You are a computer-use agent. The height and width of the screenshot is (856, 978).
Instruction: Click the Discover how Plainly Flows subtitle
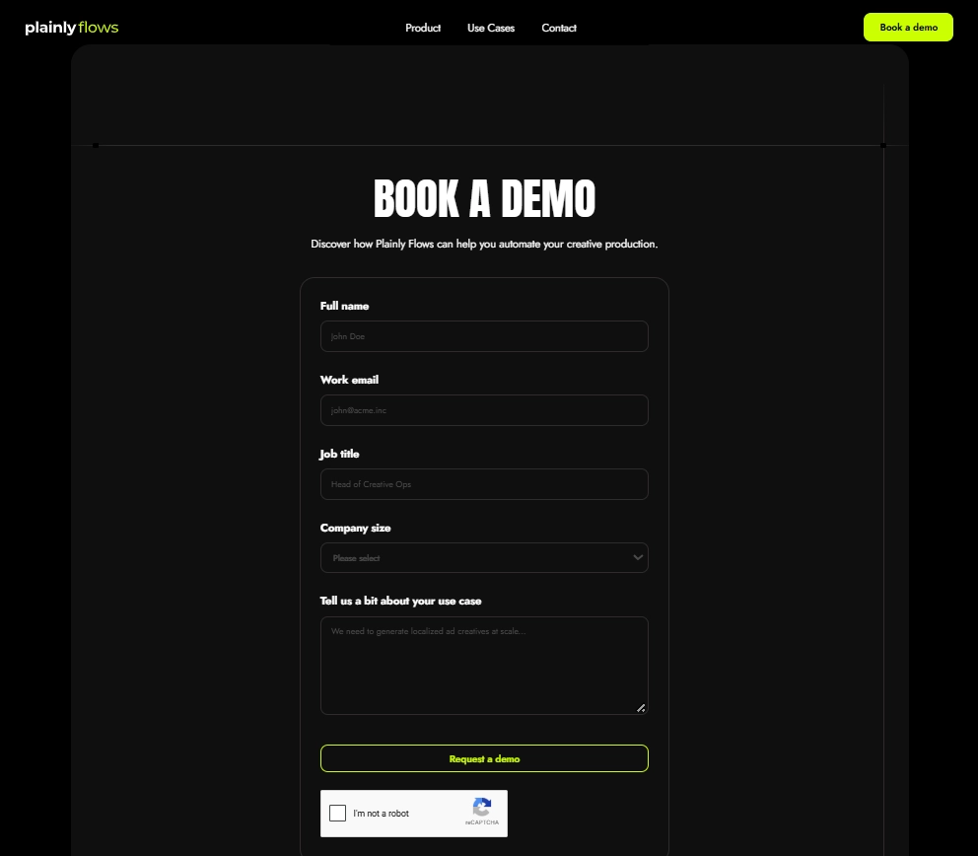pyautogui.click(x=484, y=244)
